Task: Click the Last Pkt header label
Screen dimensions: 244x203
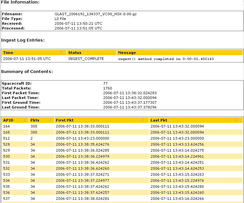Action: point(159,120)
